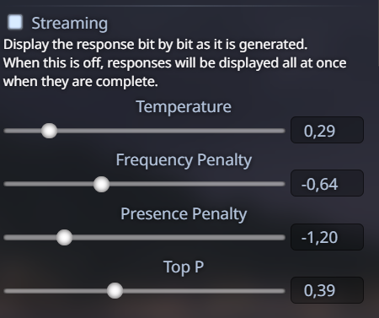Viewport: 379px width, 318px height.
Task: Select the Presence Penalty field showing -1,20
Action: (x=327, y=237)
